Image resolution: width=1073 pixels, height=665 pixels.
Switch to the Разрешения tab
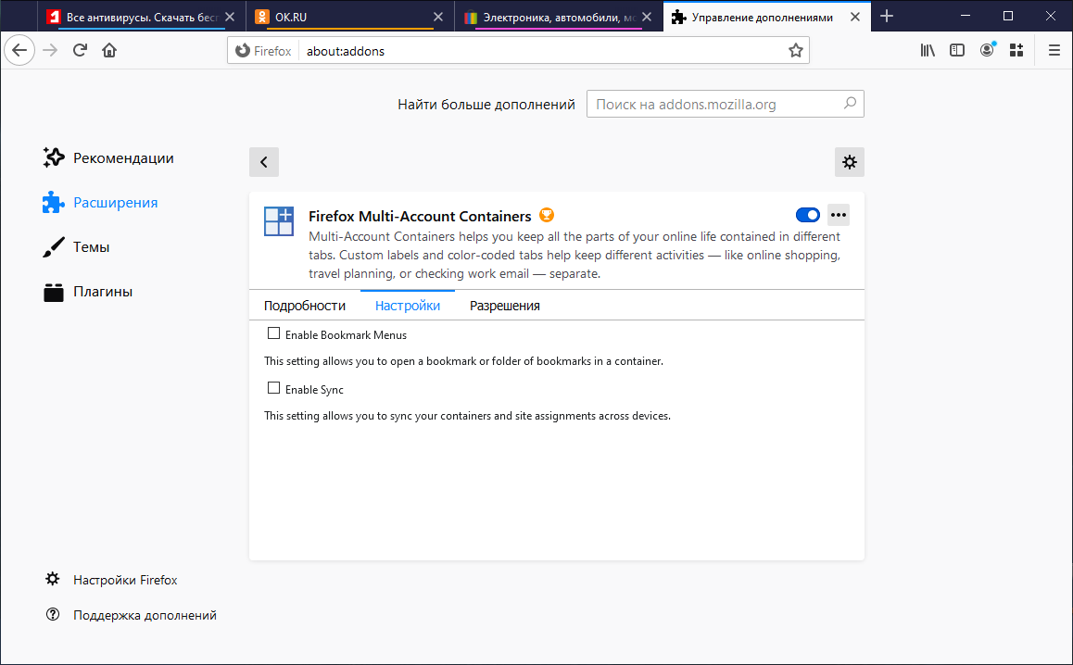(504, 306)
